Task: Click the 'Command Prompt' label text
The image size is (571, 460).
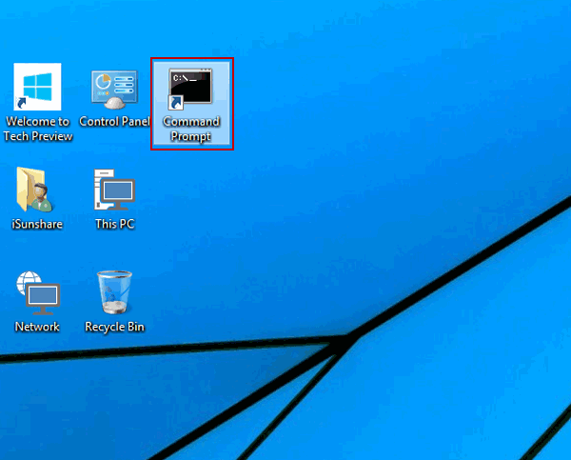Action: click(191, 129)
